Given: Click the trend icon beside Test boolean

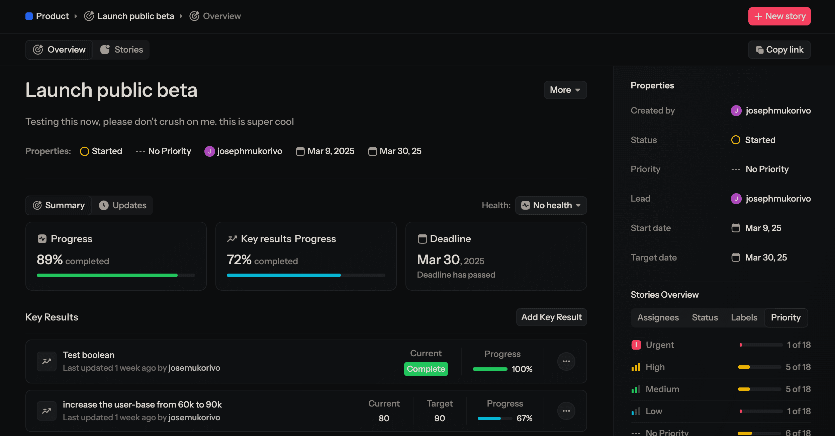Looking at the screenshot, I should 47,361.
